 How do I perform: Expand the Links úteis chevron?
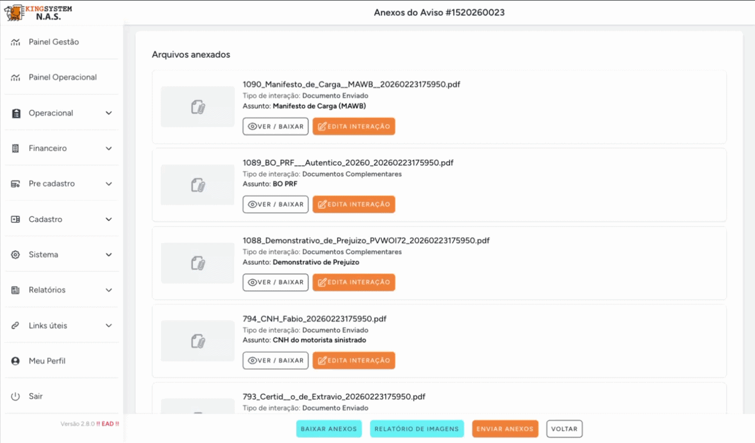[x=109, y=326]
